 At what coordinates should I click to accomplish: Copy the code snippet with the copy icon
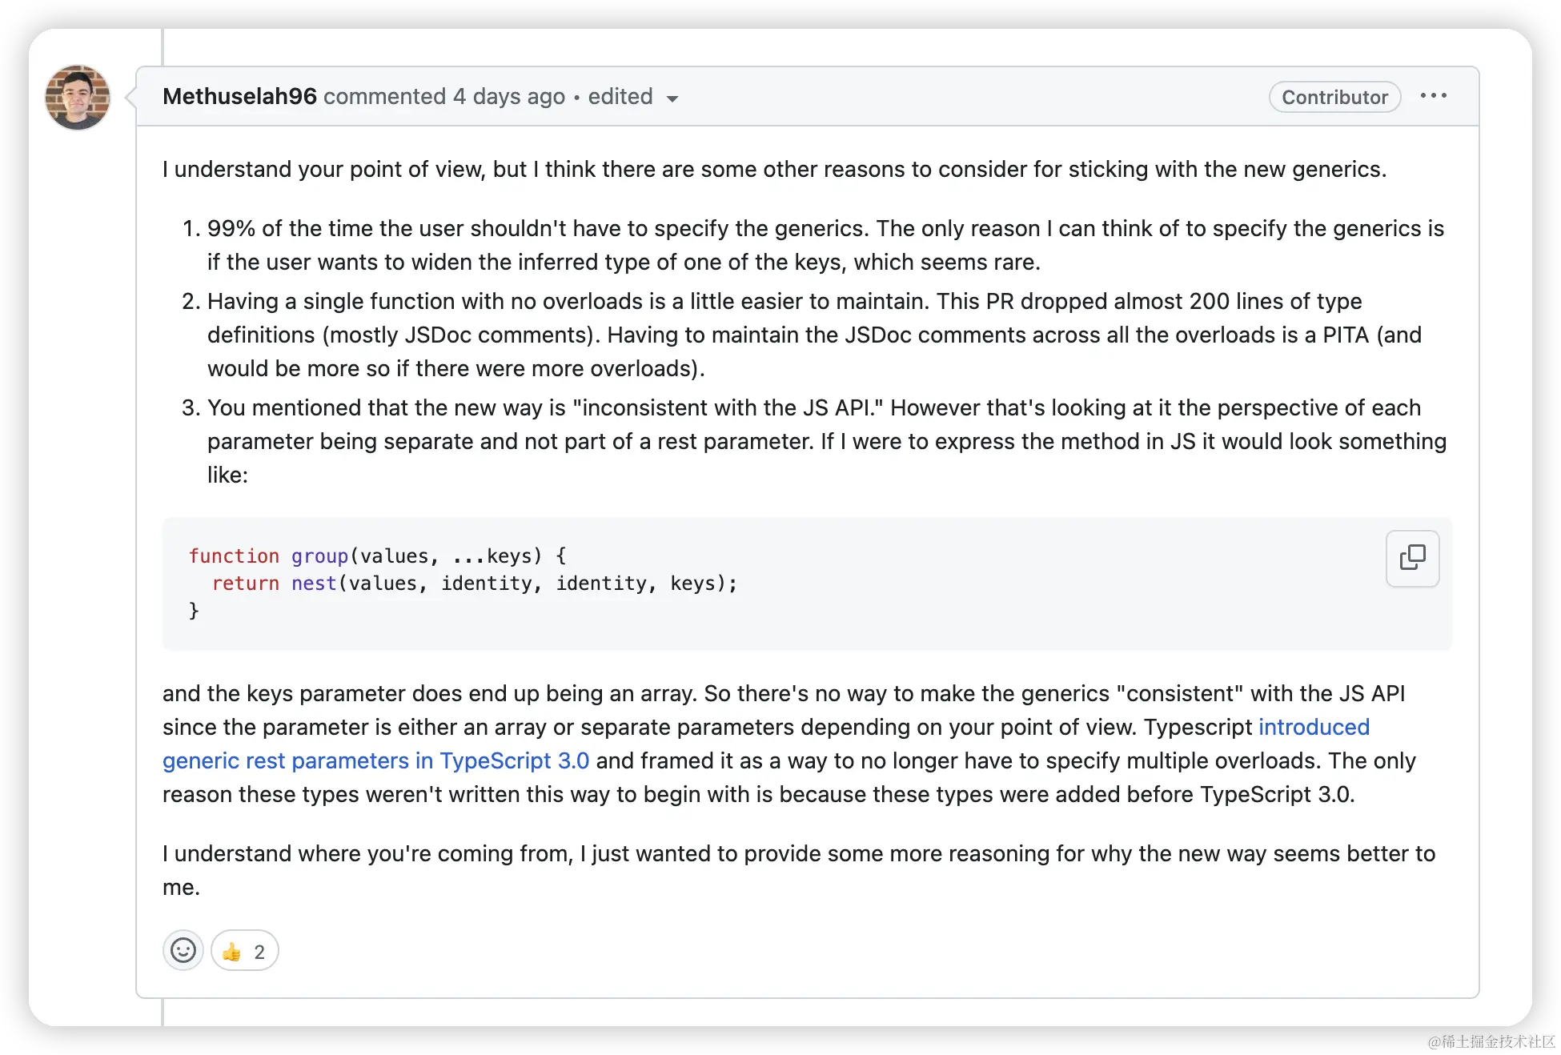click(1412, 558)
